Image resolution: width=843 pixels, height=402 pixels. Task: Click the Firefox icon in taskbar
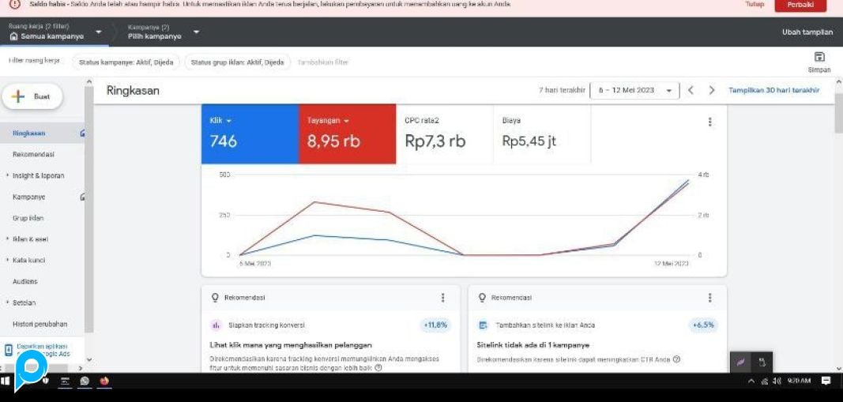point(104,381)
